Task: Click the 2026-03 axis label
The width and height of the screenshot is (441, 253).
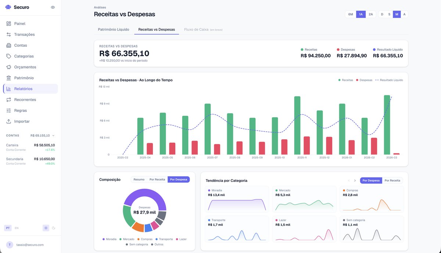Action: pos(391,157)
